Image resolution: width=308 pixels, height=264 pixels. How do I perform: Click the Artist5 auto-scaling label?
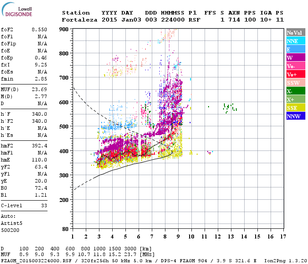[x=11, y=224]
